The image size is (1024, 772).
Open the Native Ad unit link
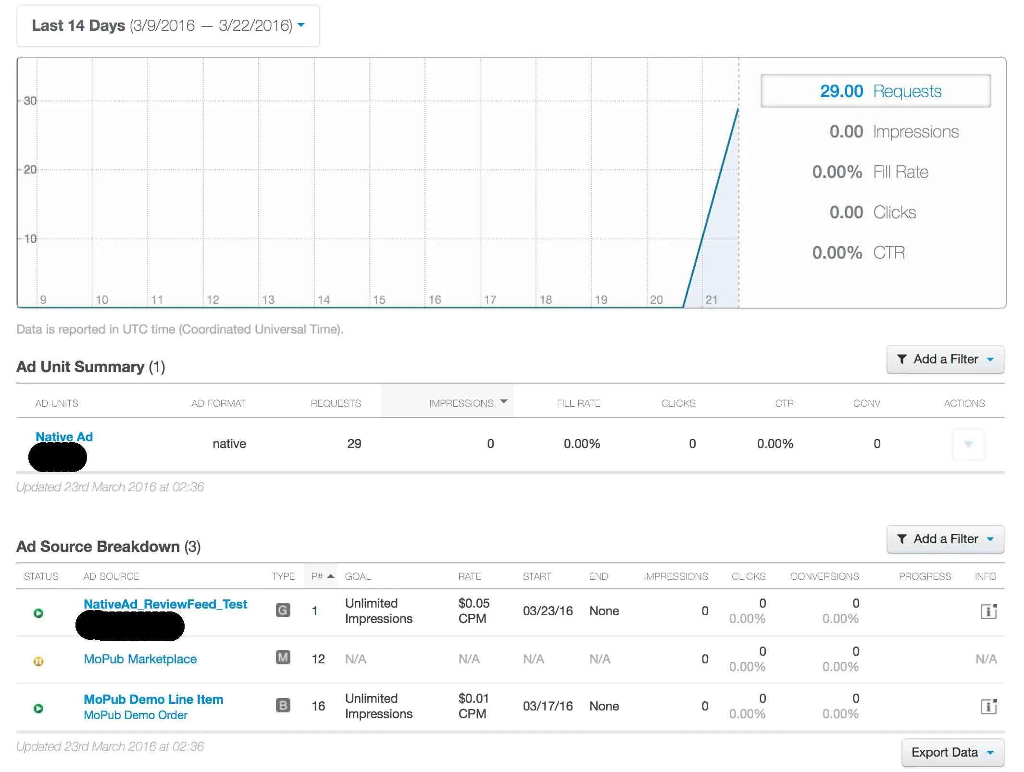pyautogui.click(x=64, y=436)
